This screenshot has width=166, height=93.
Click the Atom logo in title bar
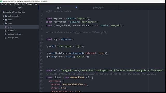tap(1, 1)
